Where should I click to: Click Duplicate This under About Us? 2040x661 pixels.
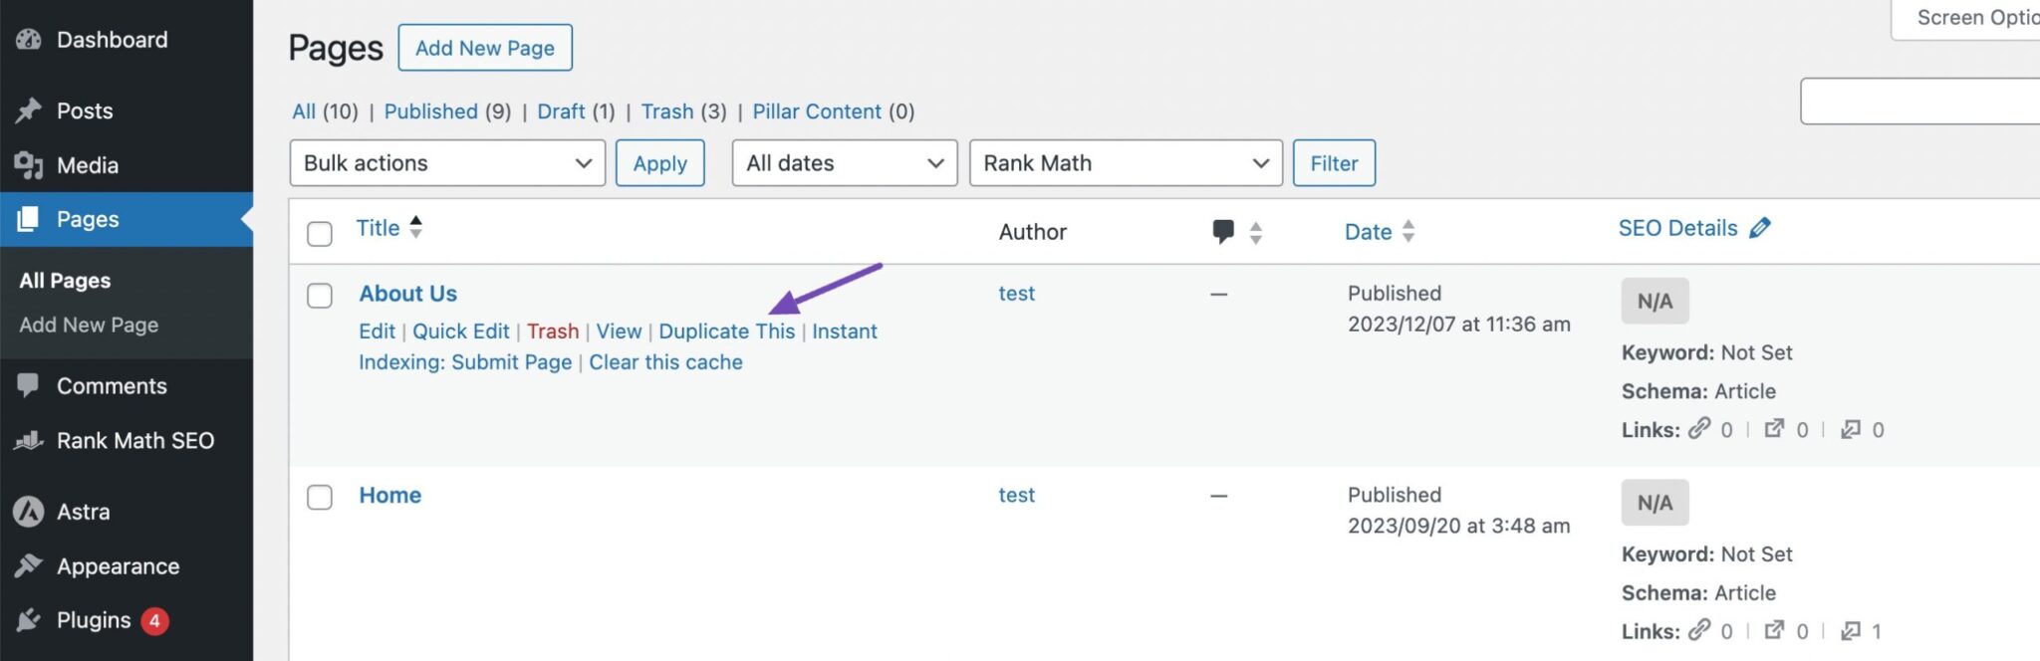coord(726,331)
